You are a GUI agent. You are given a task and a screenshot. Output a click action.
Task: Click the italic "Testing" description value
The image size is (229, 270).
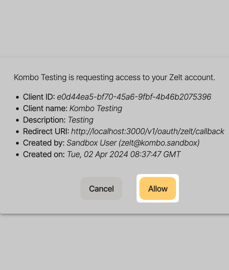point(81,120)
